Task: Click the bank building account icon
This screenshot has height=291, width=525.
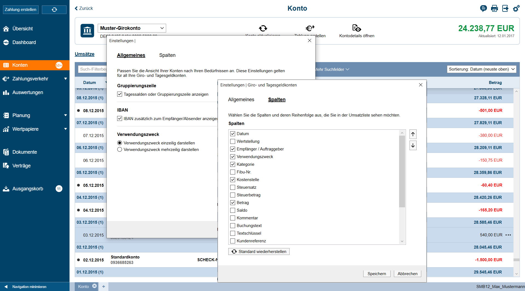Action: [x=87, y=31]
